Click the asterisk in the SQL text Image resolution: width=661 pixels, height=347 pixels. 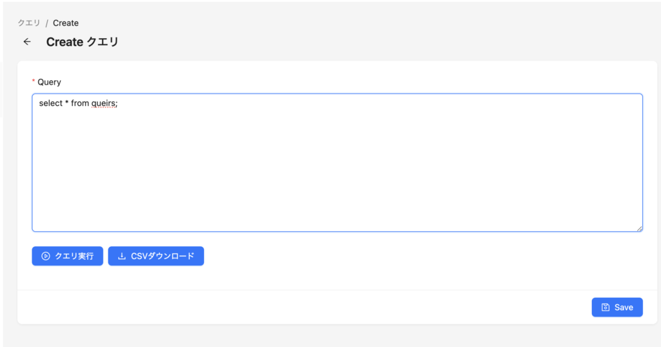pyautogui.click(x=66, y=103)
